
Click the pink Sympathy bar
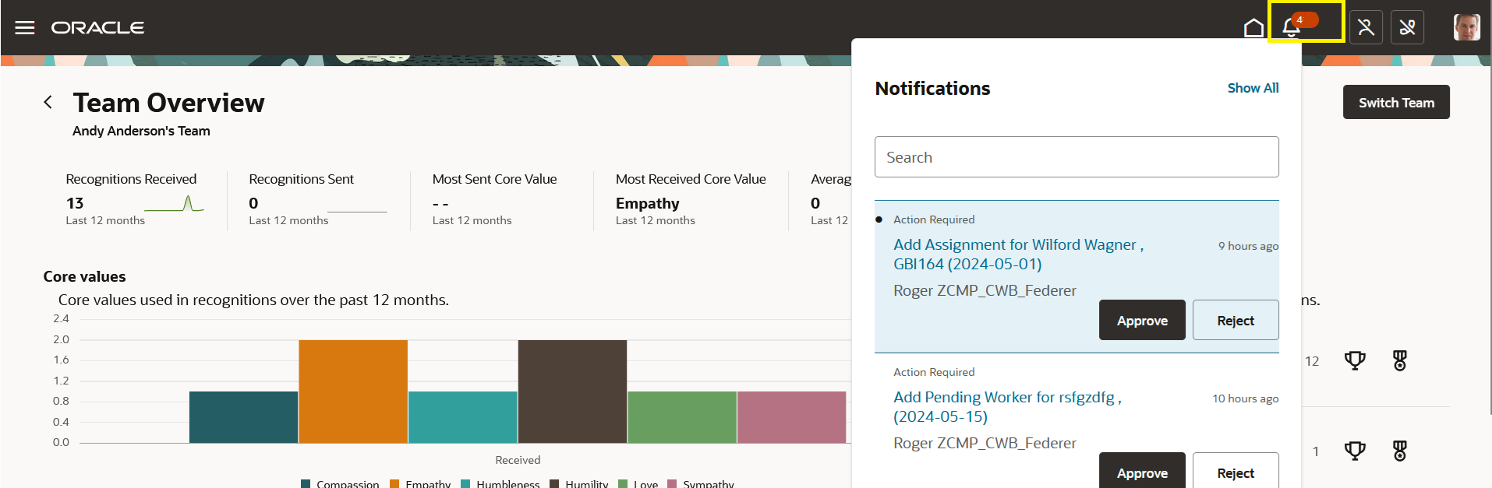click(x=791, y=417)
